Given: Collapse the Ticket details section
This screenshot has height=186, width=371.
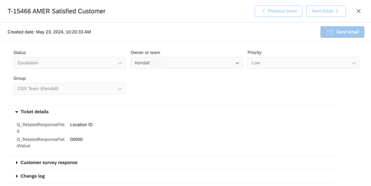Looking at the screenshot, I should click(34, 112).
